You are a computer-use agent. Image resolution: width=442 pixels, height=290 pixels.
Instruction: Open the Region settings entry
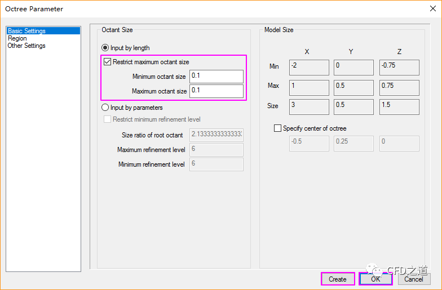17,38
